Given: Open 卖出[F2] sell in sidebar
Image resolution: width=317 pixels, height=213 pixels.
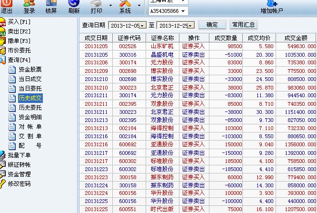Looking at the screenshot, I should (x=19, y=31).
